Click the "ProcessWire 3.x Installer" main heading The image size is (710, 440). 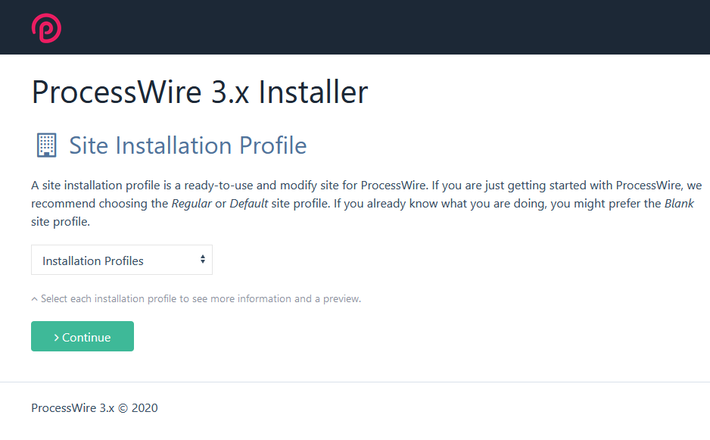[199, 92]
